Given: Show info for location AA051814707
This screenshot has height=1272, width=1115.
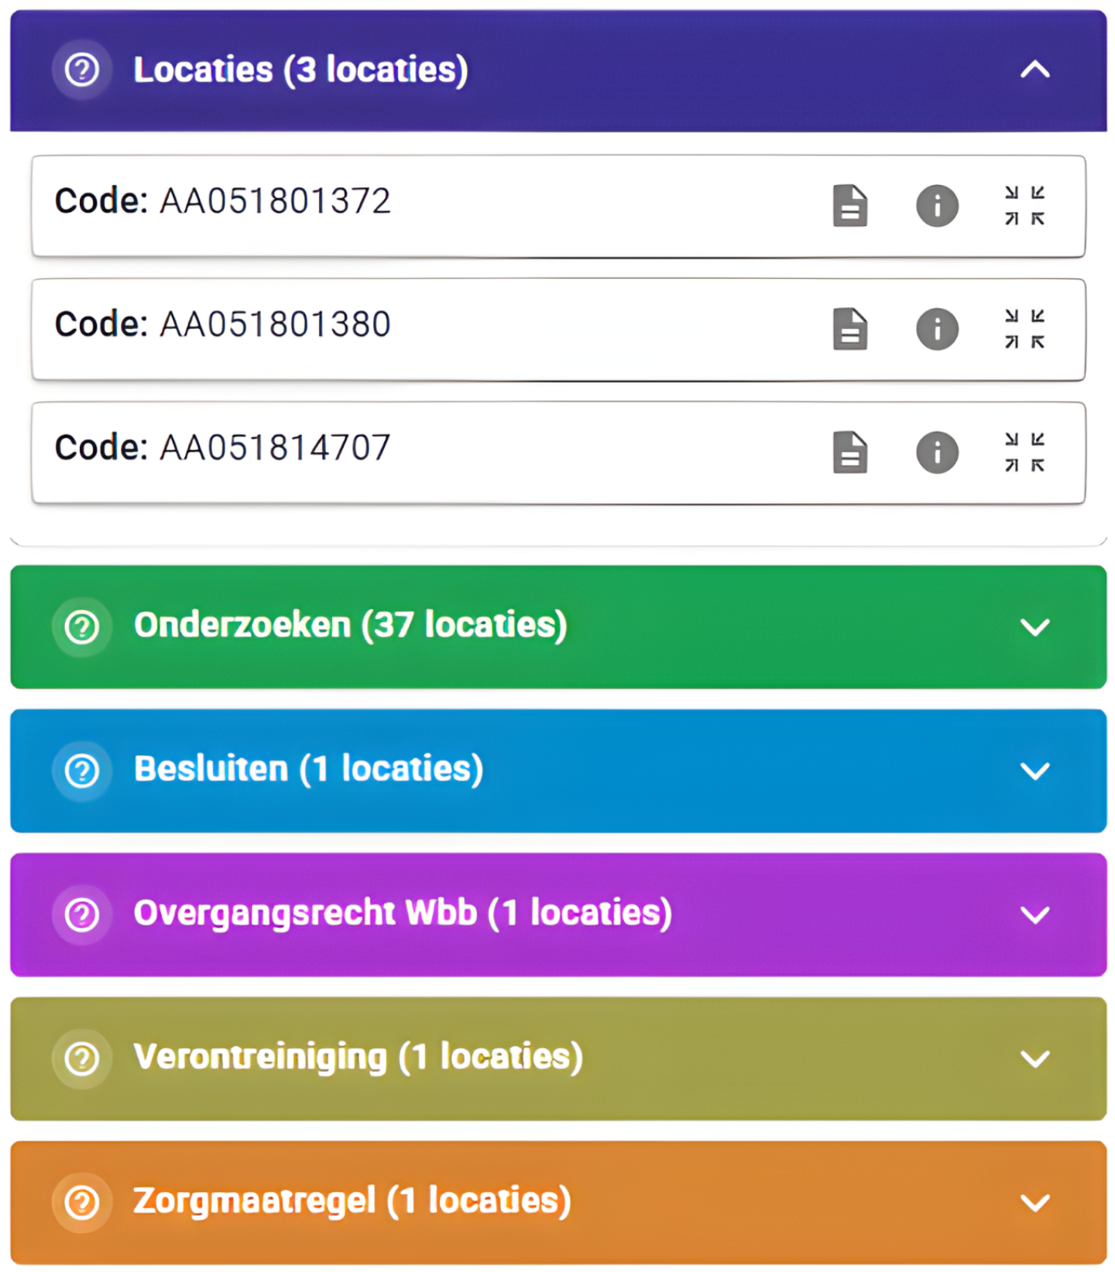Looking at the screenshot, I should [937, 452].
